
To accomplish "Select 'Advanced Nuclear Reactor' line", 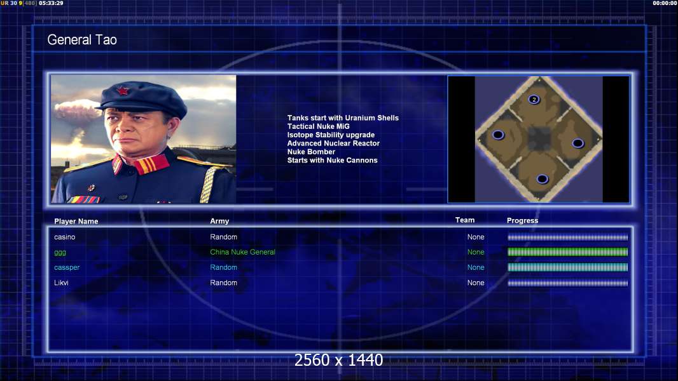I will pos(333,144).
